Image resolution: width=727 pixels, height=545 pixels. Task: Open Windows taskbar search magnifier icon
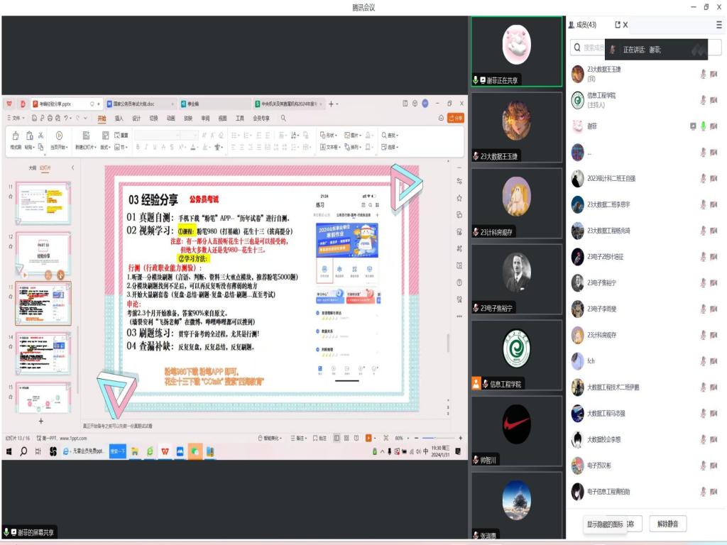23,451
